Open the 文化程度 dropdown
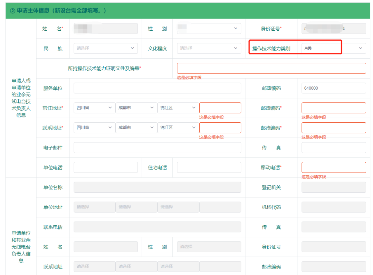The height and width of the screenshot is (275, 373). tap(209, 48)
